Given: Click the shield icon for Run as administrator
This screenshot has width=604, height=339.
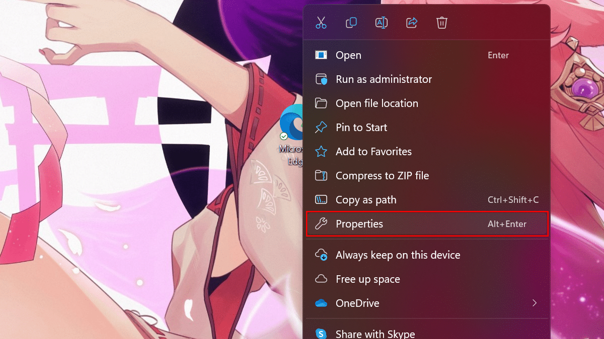Looking at the screenshot, I should 321,79.
